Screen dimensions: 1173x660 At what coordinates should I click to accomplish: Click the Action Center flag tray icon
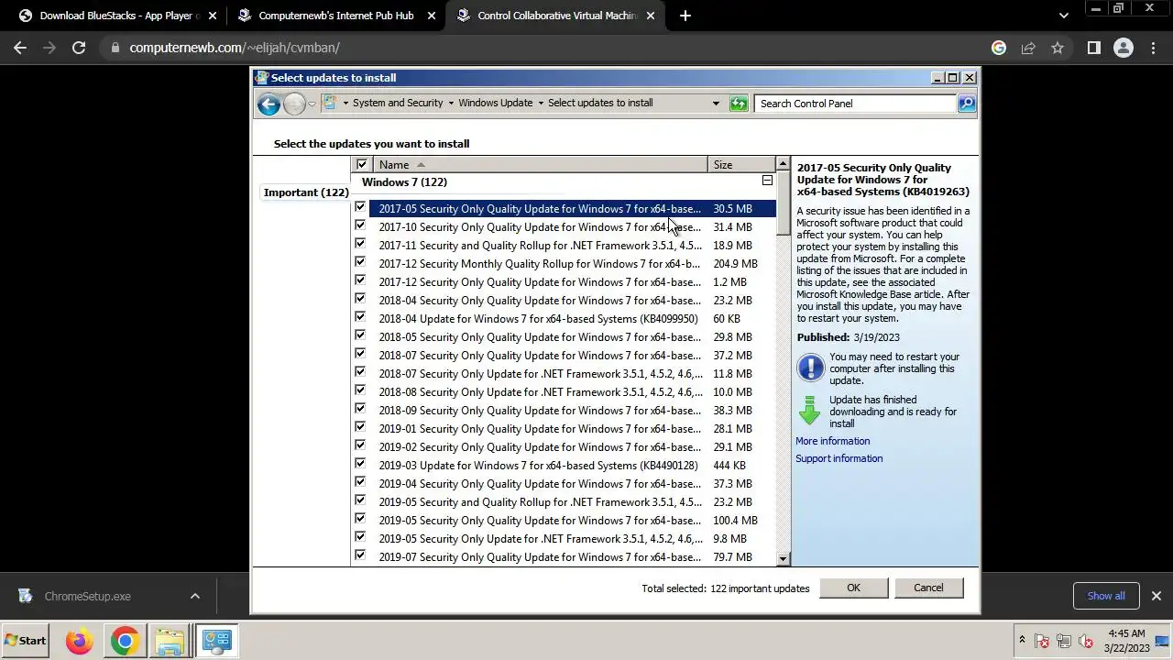click(1042, 642)
